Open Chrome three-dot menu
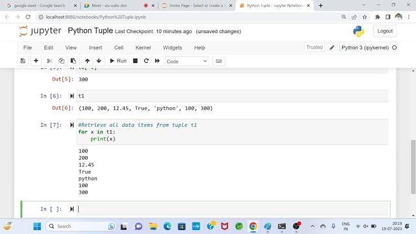Screen dimensions: 416x234 [x=409, y=17]
